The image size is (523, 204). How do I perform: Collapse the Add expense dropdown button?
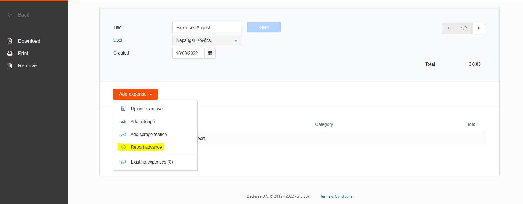[135, 94]
